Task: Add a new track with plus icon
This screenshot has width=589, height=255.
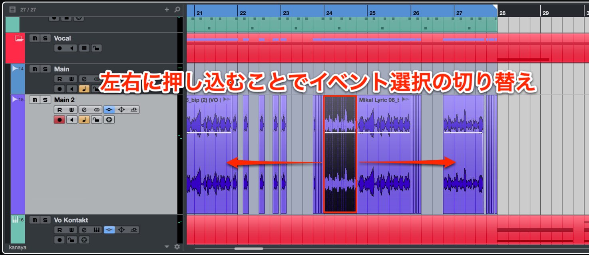Action: pos(167,10)
